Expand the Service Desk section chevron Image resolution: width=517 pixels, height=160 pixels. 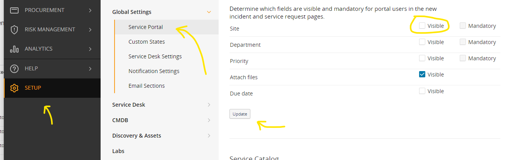209,105
